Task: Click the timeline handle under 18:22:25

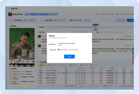Action: coord(96,27)
